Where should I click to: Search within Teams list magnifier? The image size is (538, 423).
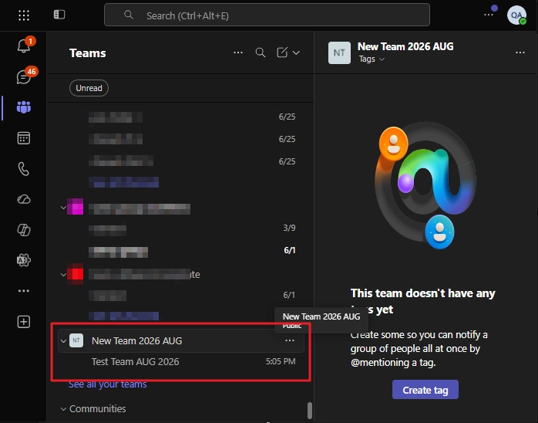coord(261,52)
